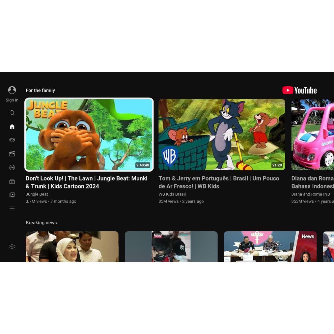Click the Tom & Jerry em Português title
The height and width of the screenshot is (334, 334).
(x=219, y=182)
